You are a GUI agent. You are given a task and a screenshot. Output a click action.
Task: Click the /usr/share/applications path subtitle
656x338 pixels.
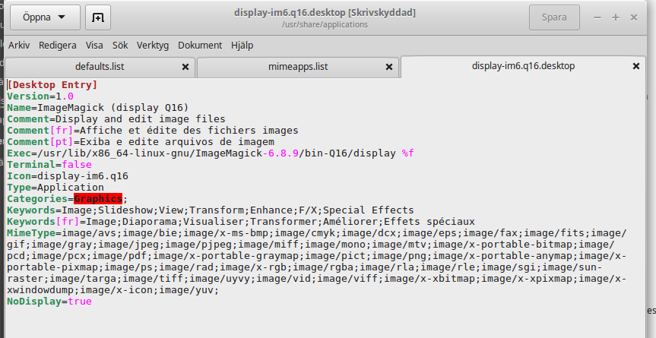tap(325, 24)
